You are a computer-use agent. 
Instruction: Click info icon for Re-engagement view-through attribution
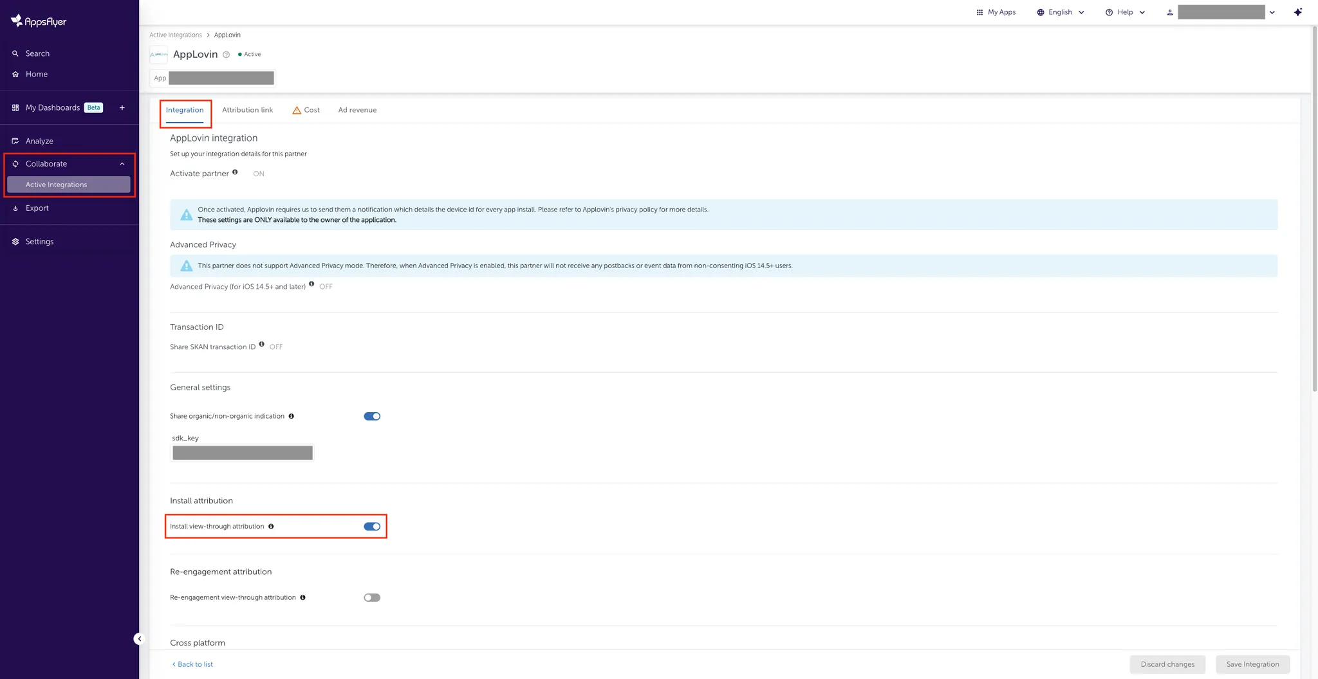(x=302, y=597)
